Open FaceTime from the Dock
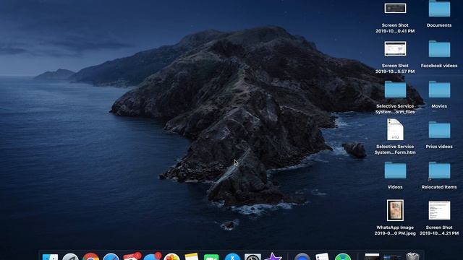 (x=211, y=257)
